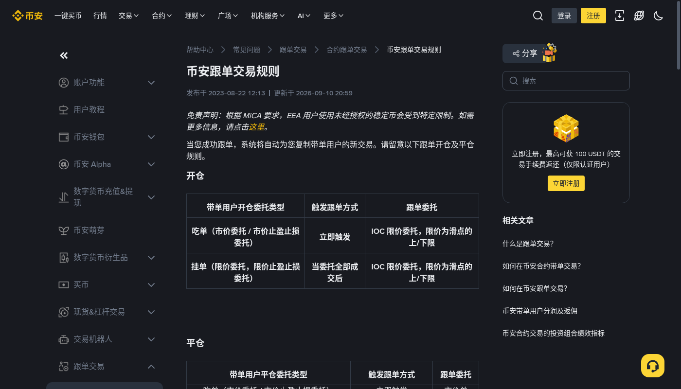Click the 数字货币充值&提现 icon in sidebar
This screenshot has height=389, width=681.
(x=64, y=197)
